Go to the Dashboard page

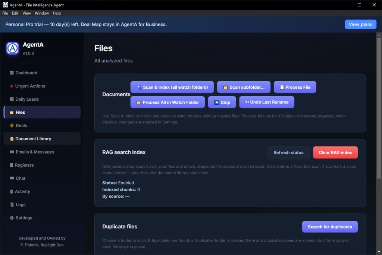tap(42, 73)
